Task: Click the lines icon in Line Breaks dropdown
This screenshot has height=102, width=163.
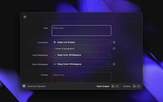Action: click(x=55, y=42)
